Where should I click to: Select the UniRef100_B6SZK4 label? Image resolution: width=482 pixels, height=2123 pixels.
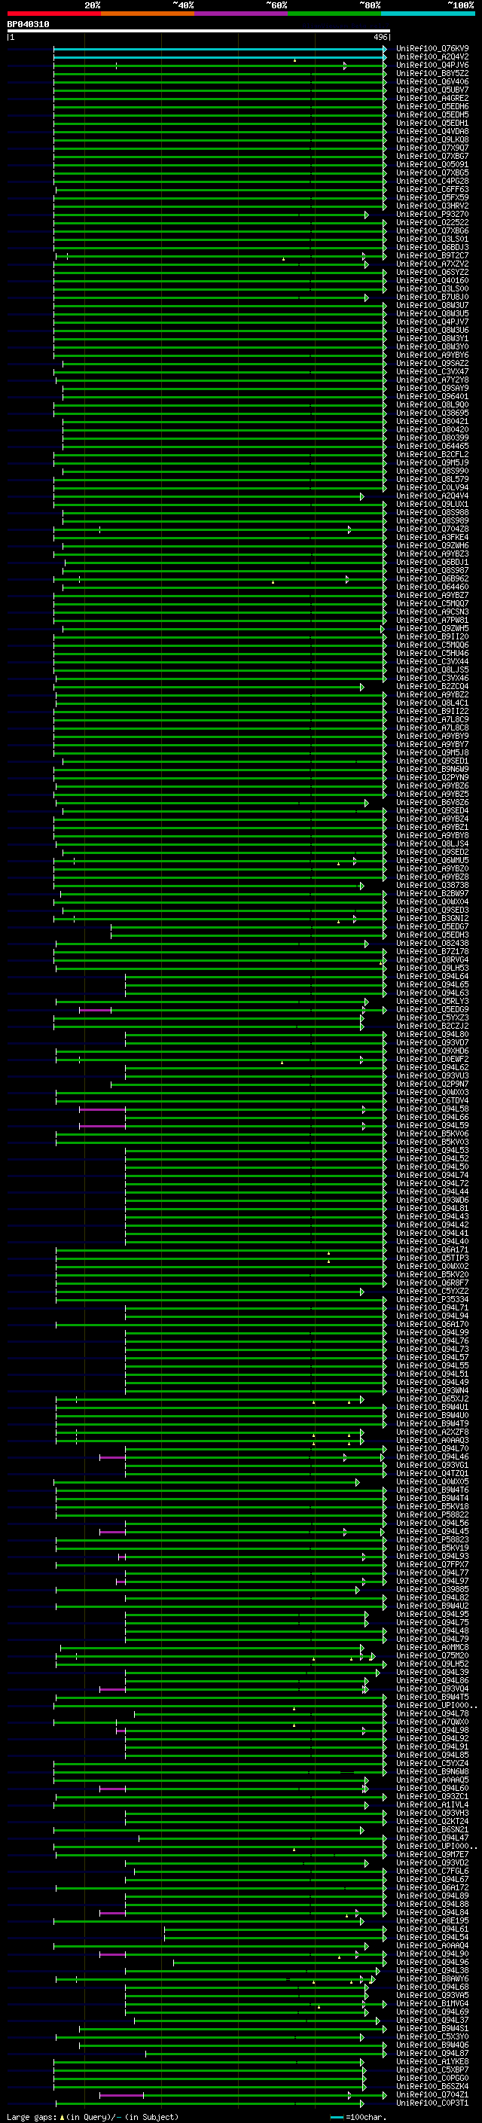point(432,2086)
